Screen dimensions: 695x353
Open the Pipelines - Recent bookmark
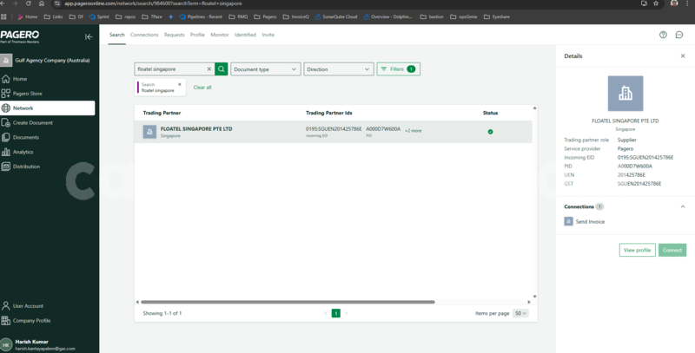(x=202, y=16)
